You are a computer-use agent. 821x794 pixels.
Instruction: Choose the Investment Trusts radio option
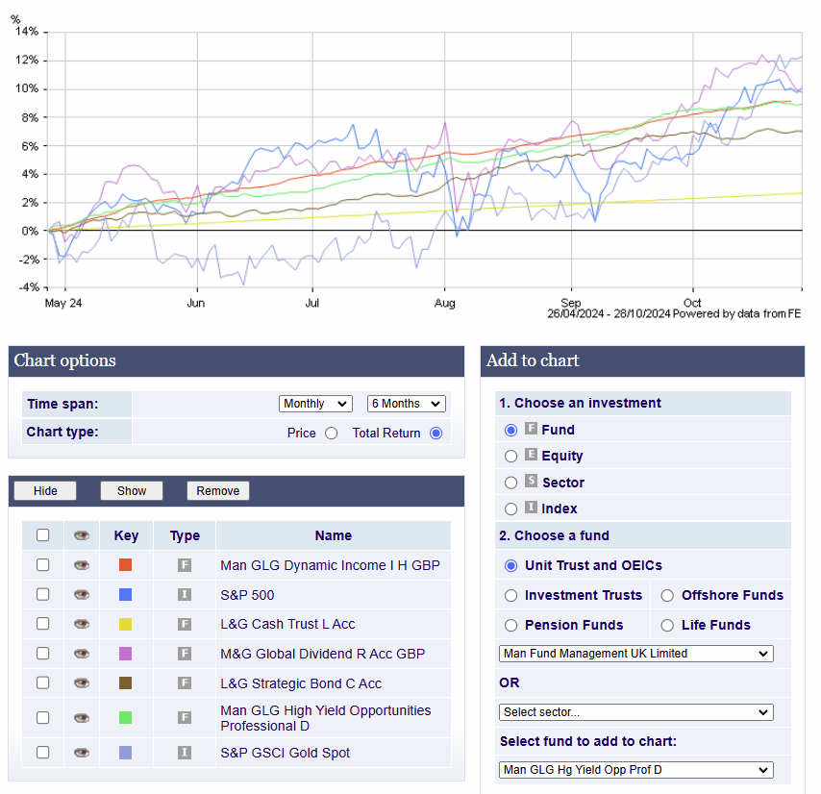pyautogui.click(x=511, y=595)
